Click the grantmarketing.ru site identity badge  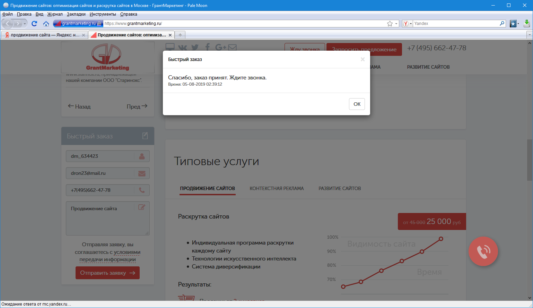[78, 24]
